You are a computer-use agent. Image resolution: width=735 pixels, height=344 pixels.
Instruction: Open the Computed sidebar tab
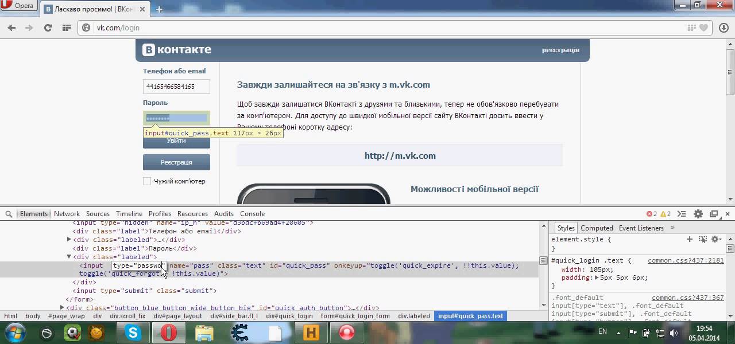coord(597,228)
